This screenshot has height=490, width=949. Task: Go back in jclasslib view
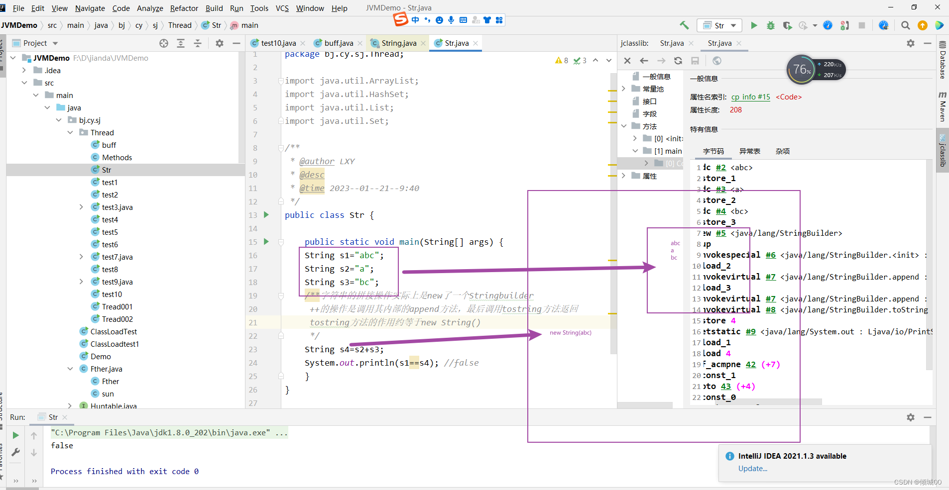coord(644,61)
